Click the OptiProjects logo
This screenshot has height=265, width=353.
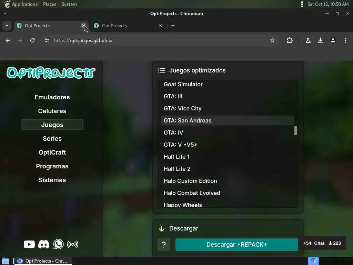(x=51, y=72)
